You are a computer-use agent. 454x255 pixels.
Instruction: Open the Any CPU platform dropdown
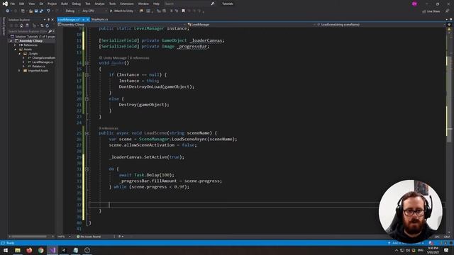click(x=94, y=11)
